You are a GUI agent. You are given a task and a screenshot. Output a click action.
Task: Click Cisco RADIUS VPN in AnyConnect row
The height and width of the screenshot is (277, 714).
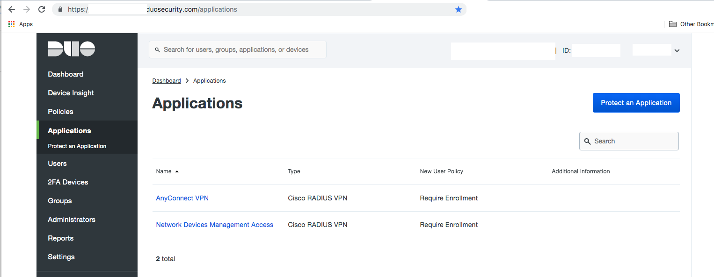click(x=318, y=198)
